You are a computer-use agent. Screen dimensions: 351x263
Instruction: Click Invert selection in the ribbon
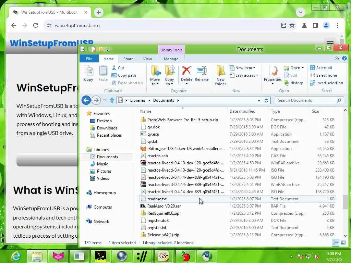pyautogui.click(x=326, y=83)
